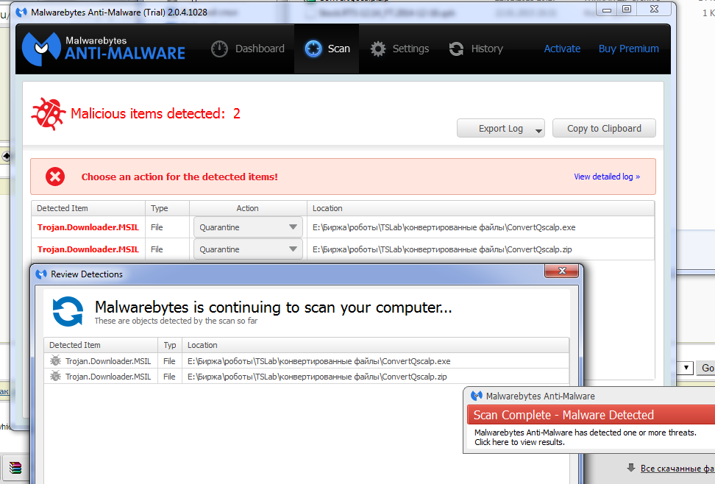Click Detected Item header in Review Detections
The image size is (715, 484).
coord(101,345)
